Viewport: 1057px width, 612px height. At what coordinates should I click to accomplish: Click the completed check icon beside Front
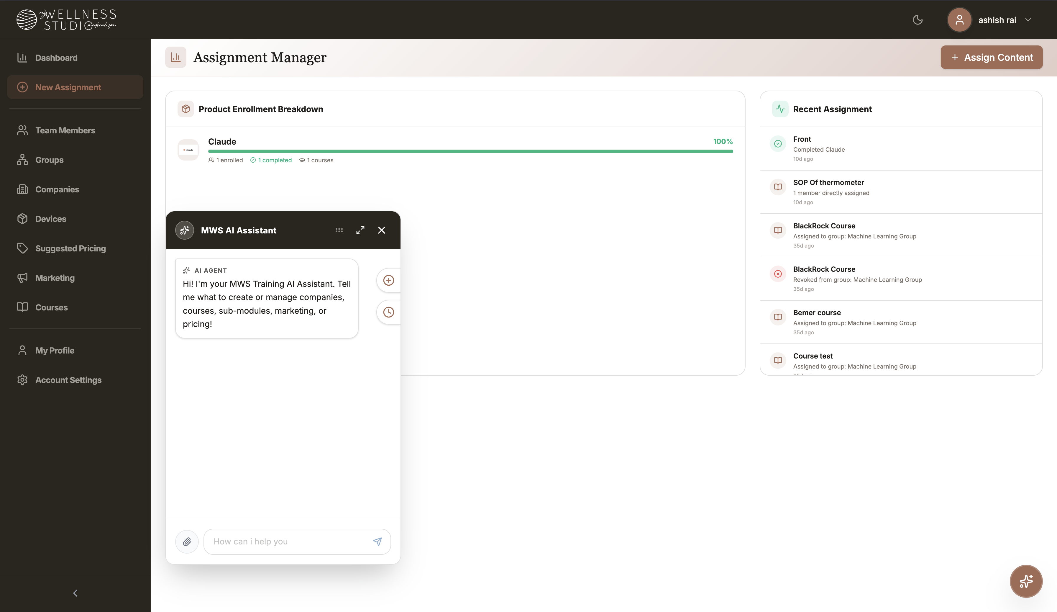point(778,143)
